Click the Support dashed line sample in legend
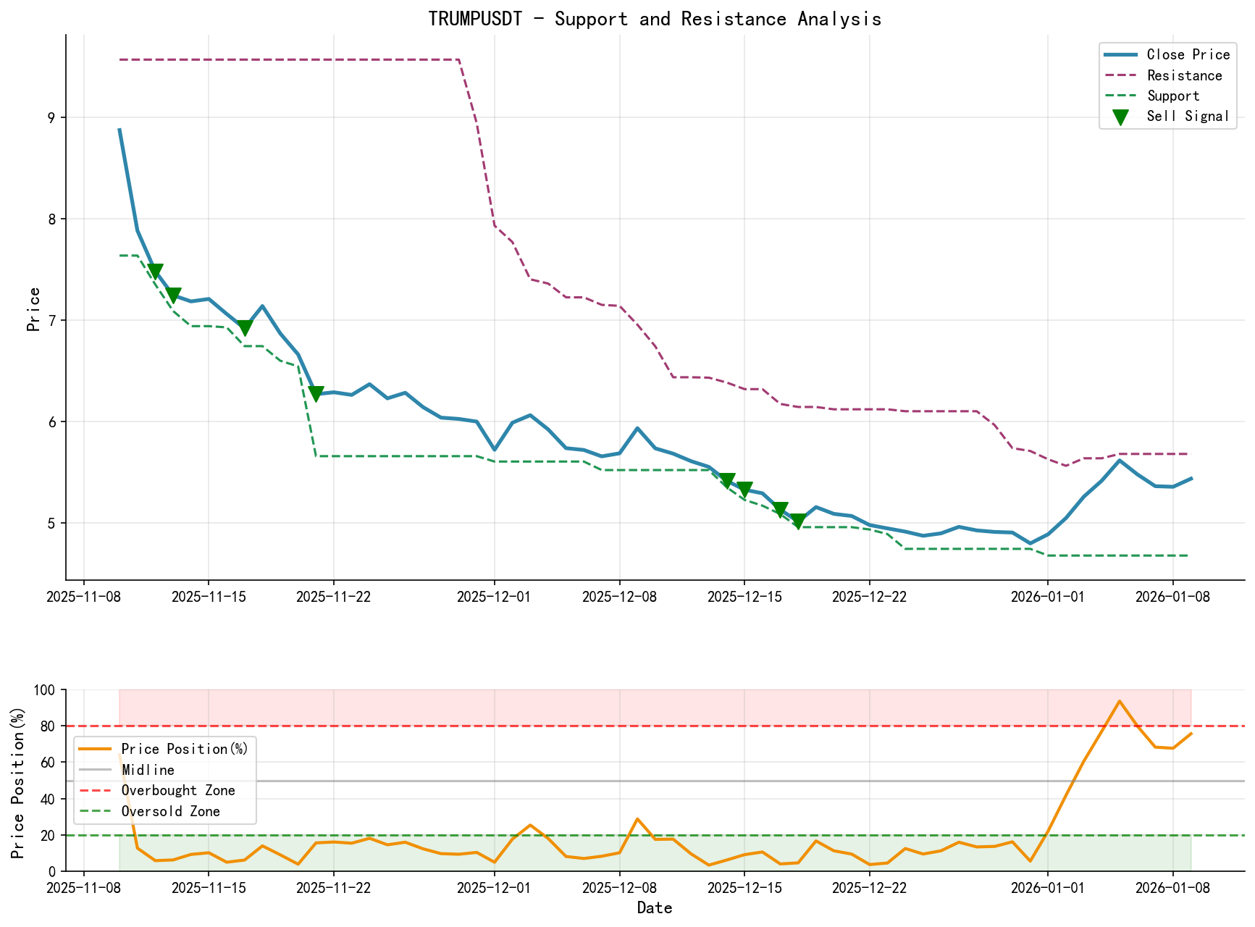The width and height of the screenshot is (1255, 927). tap(1120, 95)
